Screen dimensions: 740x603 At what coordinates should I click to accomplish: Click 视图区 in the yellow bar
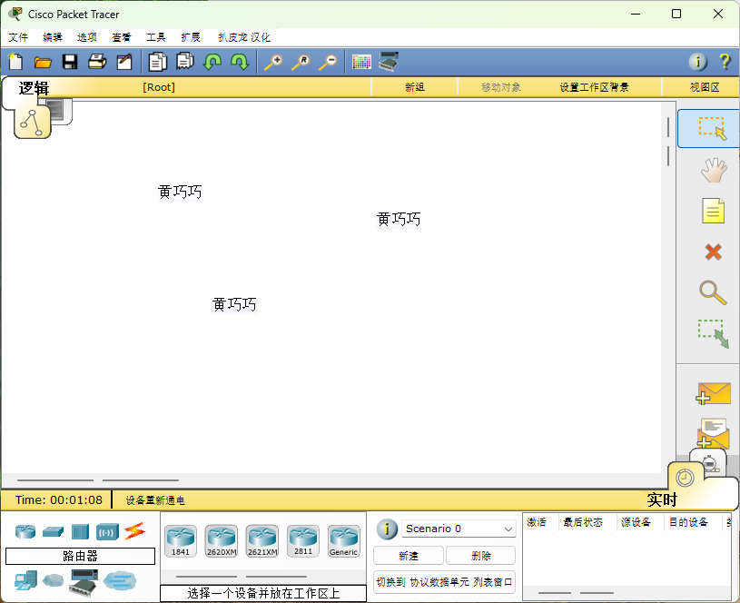click(704, 87)
